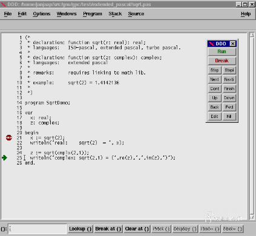Screen dimensions: 256x236
Task: Close the DDD command tool palette
Action: pyautogui.click(x=232, y=44)
